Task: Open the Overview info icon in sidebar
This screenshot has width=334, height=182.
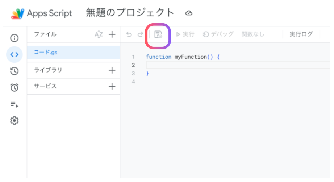Action: [x=14, y=38]
